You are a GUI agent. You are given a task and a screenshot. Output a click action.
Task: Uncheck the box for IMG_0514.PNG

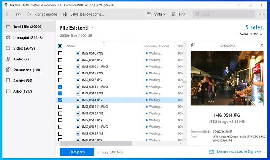(60, 94)
